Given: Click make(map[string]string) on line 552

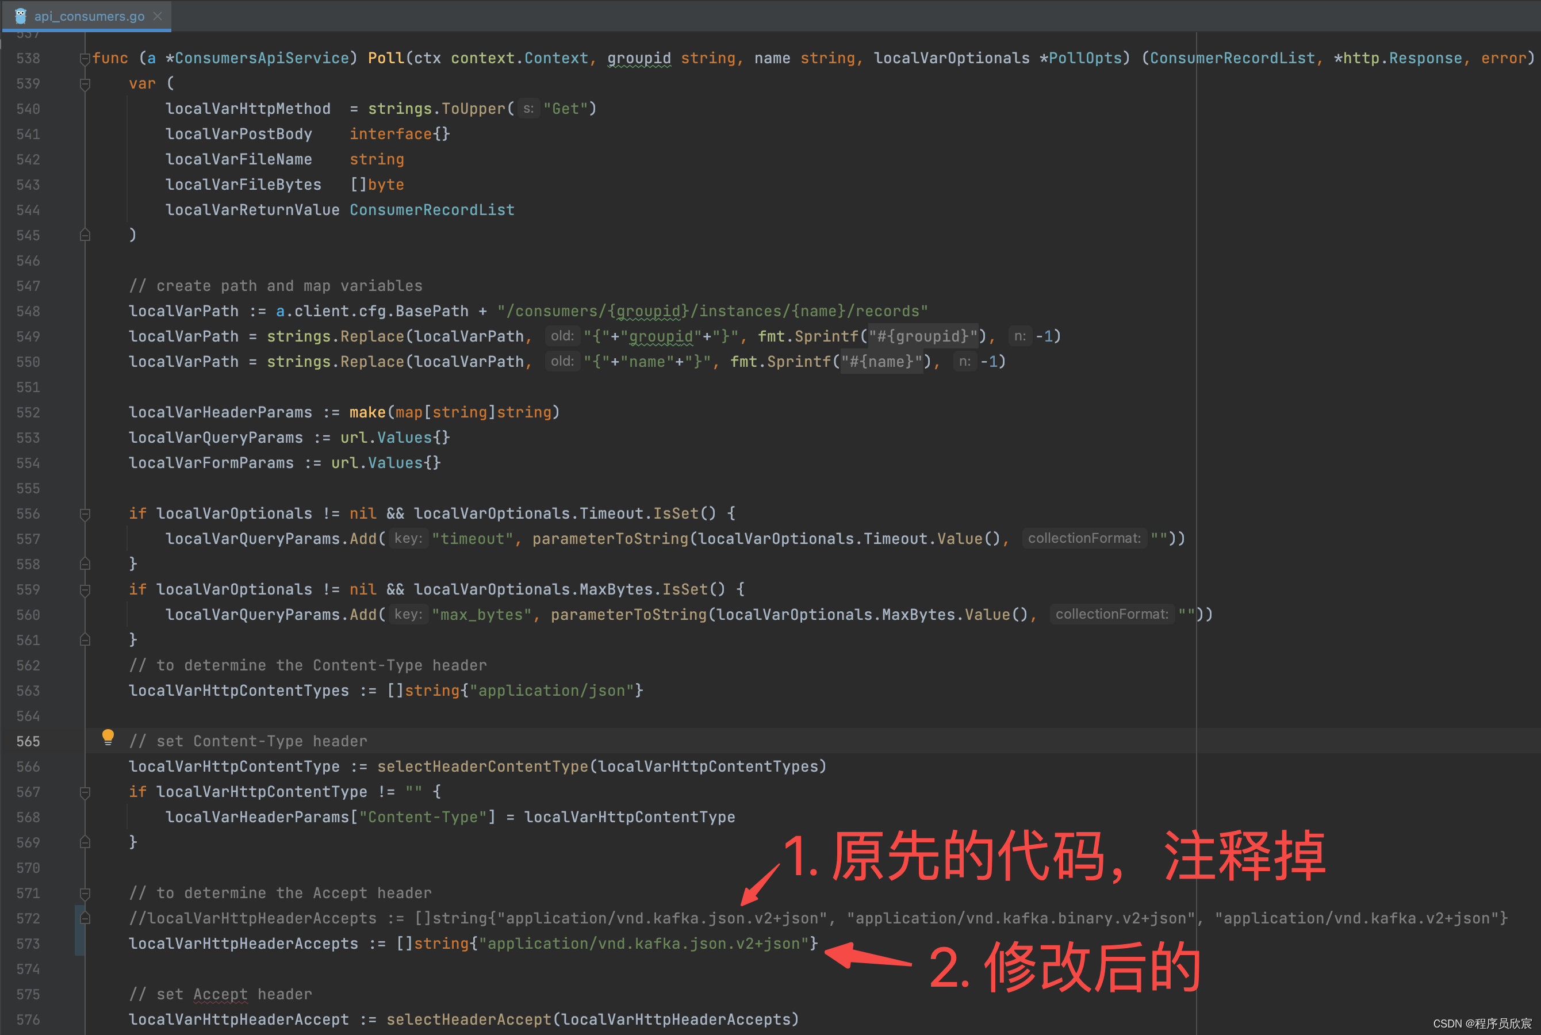Looking at the screenshot, I should [454, 412].
